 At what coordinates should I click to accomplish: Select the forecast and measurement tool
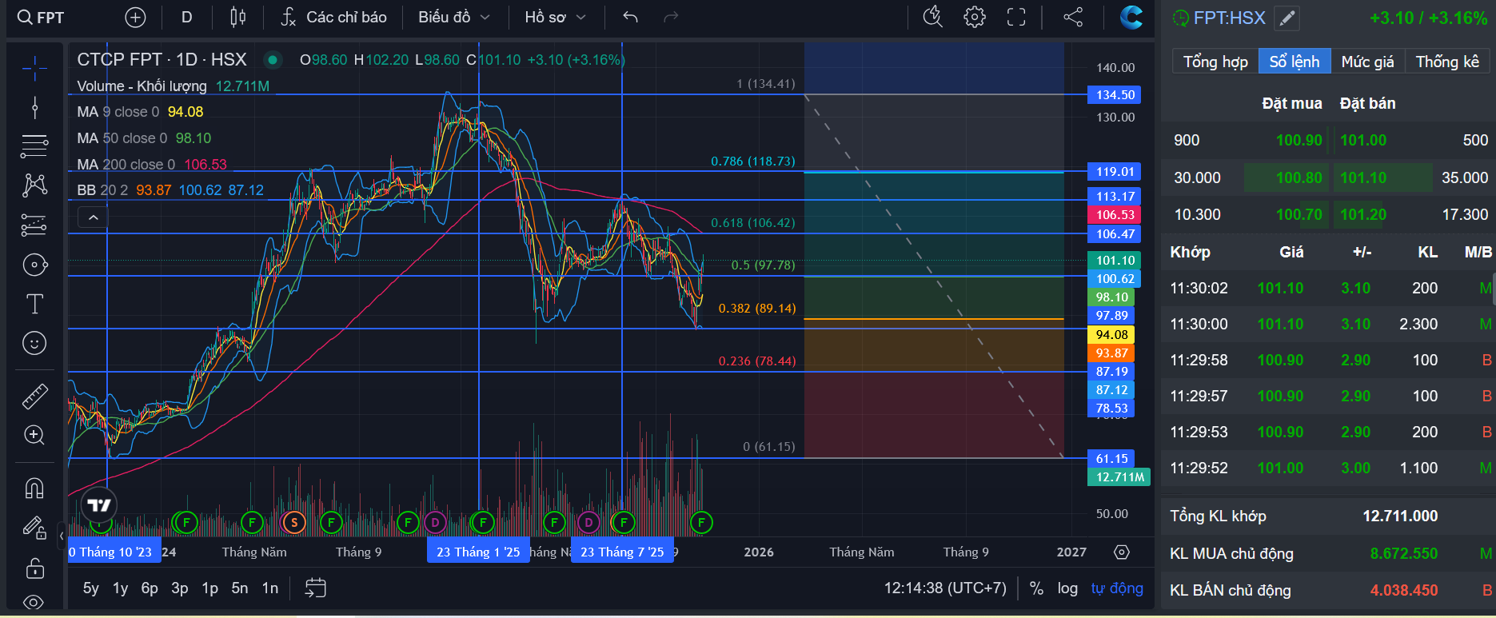[34, 225]
